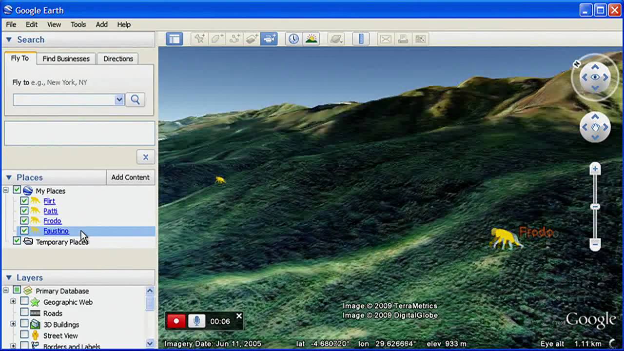
Task: Enable the 3D Buildings layer checkbox
Action: (x=24, y=324)
